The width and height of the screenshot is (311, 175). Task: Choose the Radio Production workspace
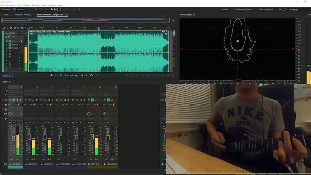coord(266,9)
